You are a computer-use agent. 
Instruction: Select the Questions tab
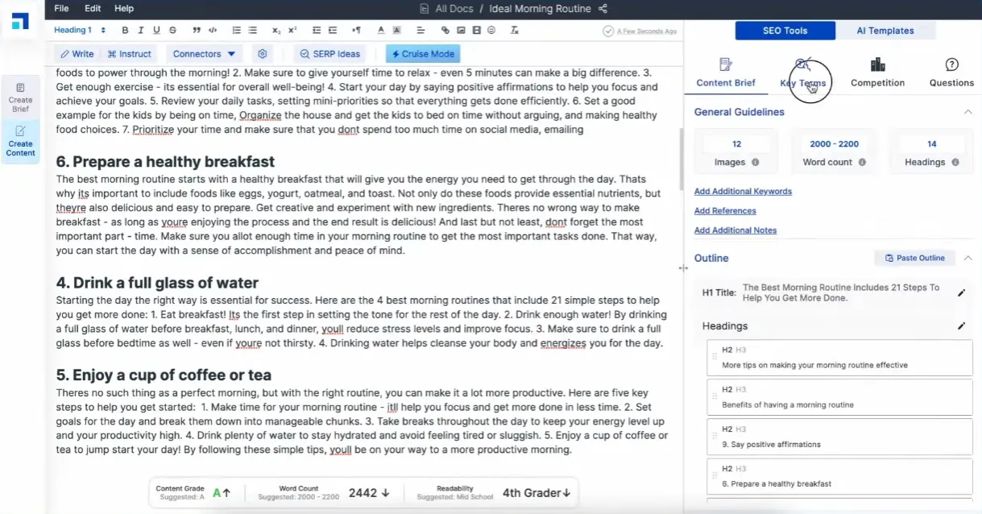coord(951,73)
